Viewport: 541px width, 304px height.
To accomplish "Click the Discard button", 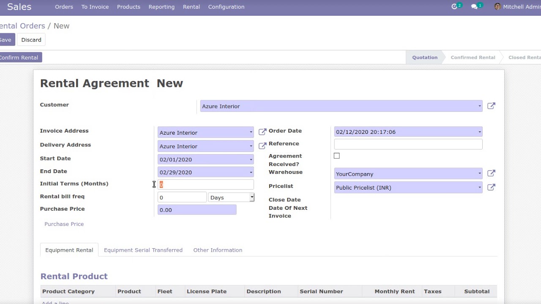I will point(31,40).
